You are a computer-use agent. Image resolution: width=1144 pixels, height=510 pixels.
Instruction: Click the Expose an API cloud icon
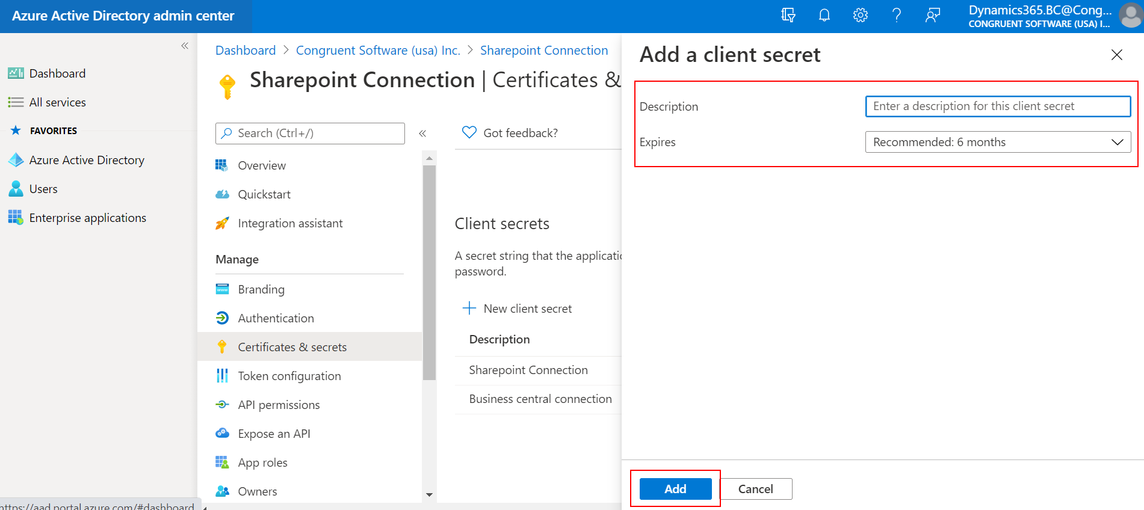[222, 433]
